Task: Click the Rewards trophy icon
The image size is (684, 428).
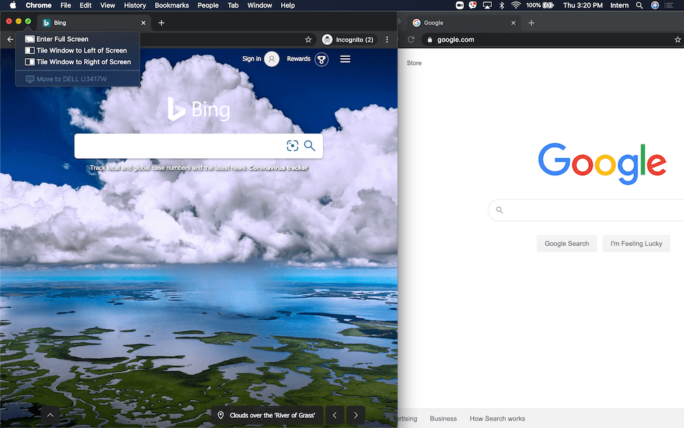Action: pyautogui.click(x=321, y=60)
